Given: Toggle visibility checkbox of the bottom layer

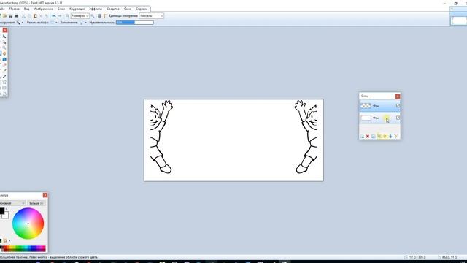Looking at the screenshot, I should 398,118.
